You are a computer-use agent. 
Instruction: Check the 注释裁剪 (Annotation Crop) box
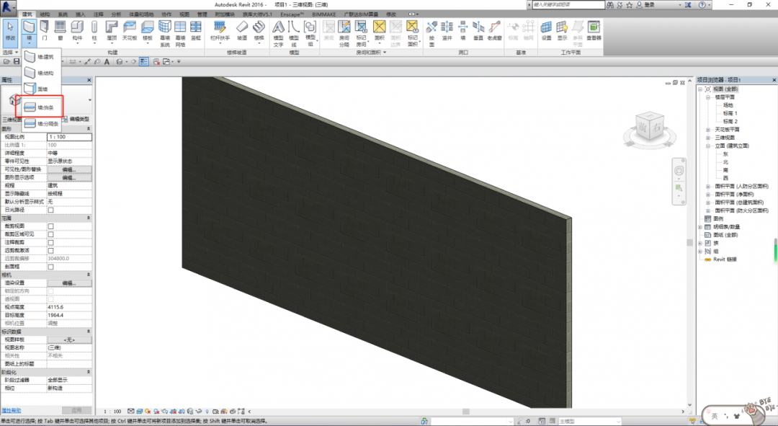click(x=50, y=243)
